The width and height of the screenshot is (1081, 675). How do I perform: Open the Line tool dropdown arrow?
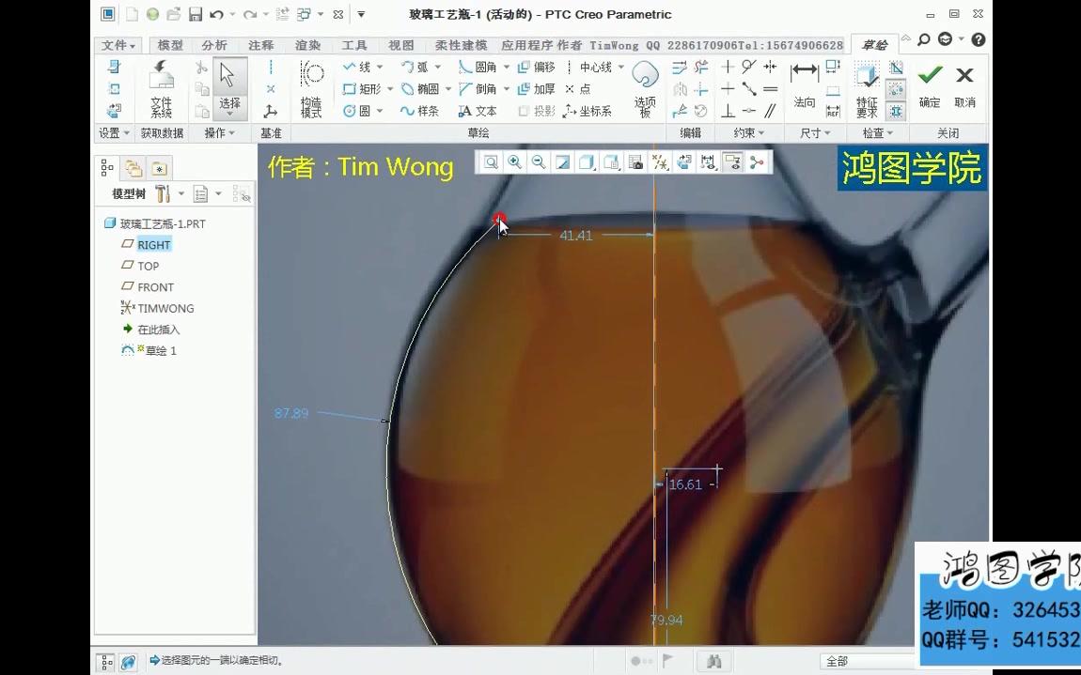[379, 67]
